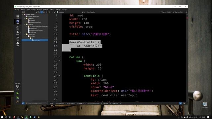Click the project tree filter icon

(x=39, y=12)
